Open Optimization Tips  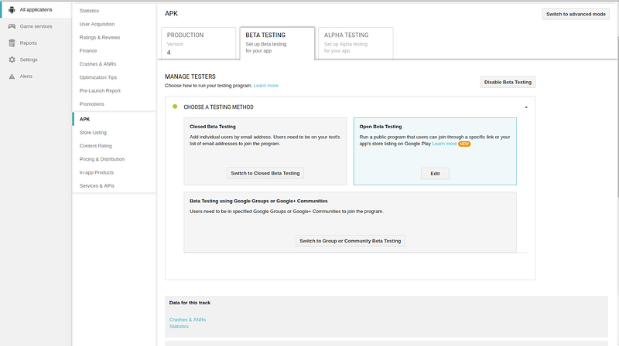98,78
